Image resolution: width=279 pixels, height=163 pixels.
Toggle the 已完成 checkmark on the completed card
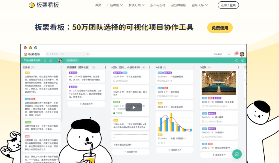tap(114, 113)
